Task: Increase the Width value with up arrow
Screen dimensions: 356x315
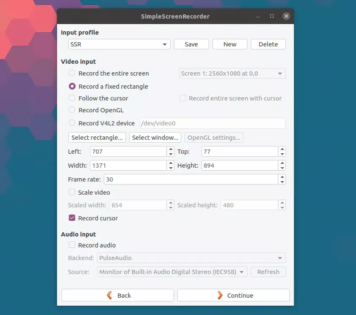Action: tap(171, 163)
